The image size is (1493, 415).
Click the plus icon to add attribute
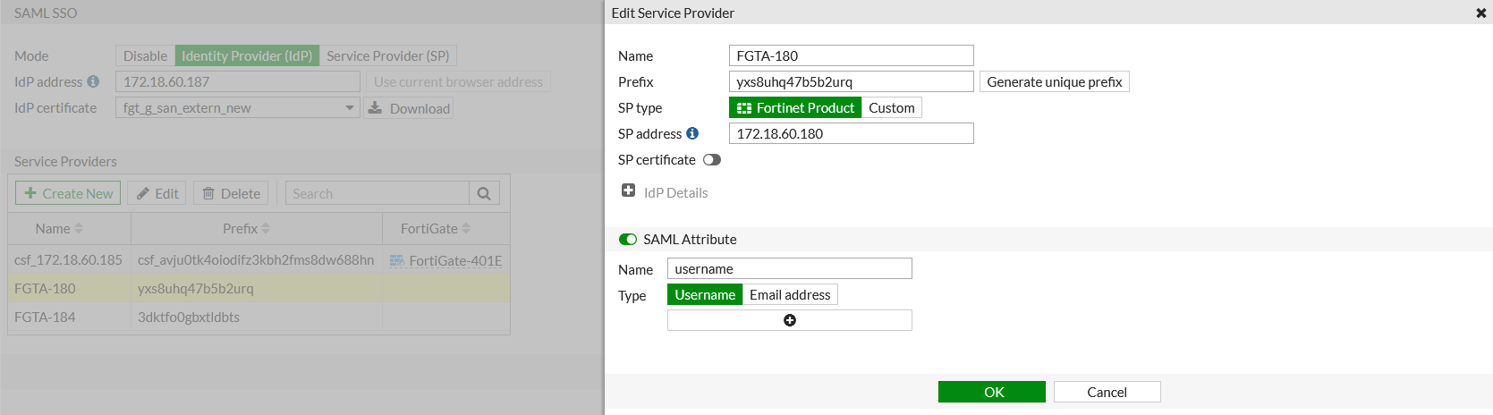click(x=790, y=320)
